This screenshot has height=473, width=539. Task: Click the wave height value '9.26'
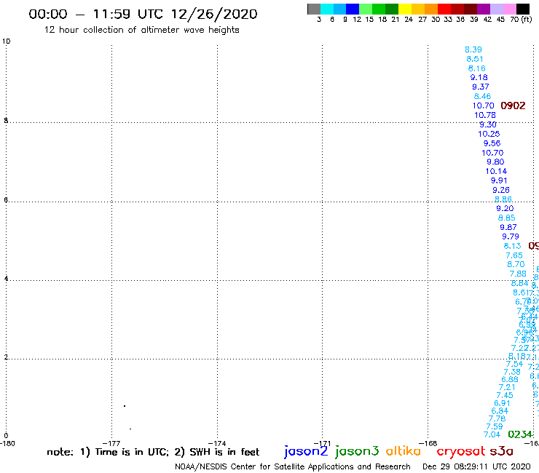coord(501,190)
